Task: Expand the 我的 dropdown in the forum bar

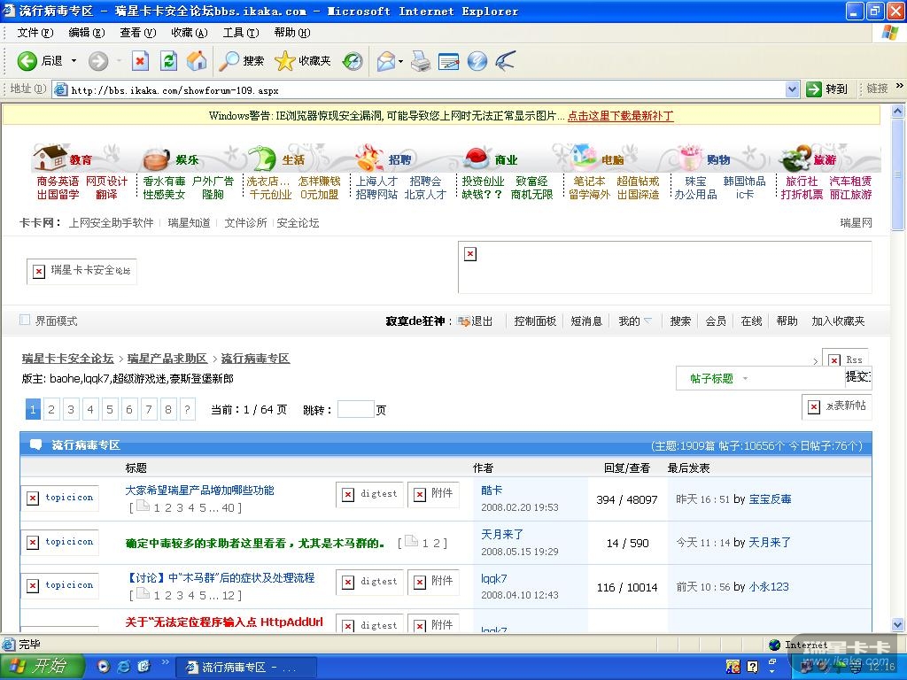Action: [647, 321]
